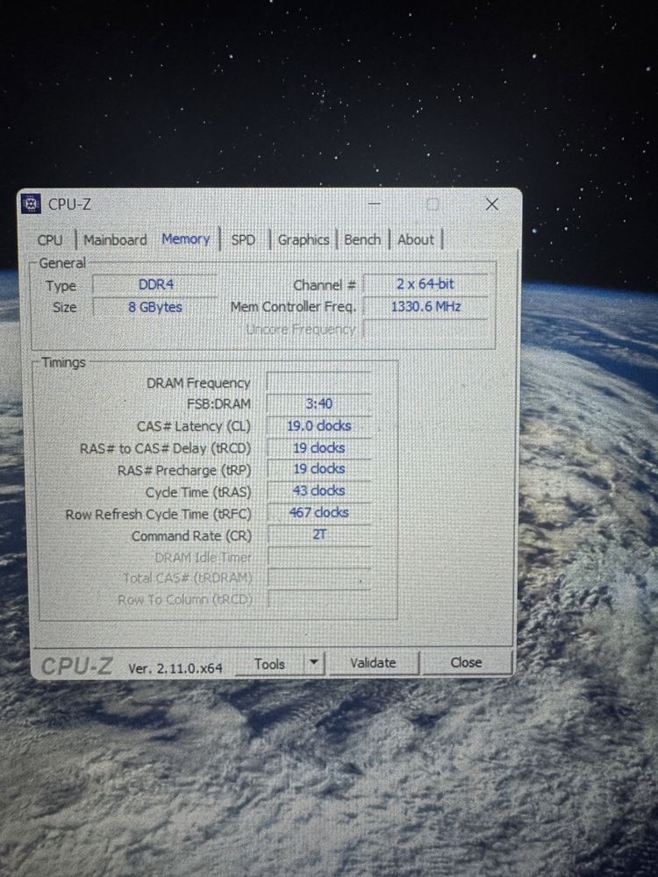Switch to the CPU tab
The width and height of the screenshot is (658, 877).
click(50, 240)
